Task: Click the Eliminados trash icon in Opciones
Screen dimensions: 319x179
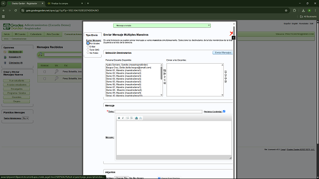Action: coord(5,63)
